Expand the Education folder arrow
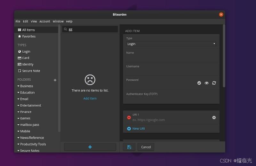256x166 pixels. coord(18,92)
